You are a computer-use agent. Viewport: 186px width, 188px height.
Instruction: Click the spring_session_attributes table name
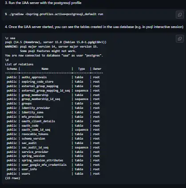[42, 160]
